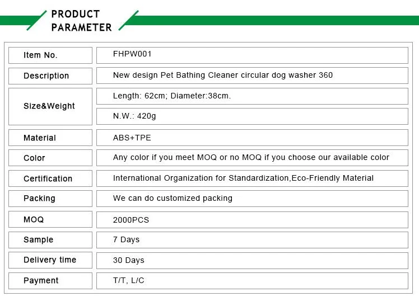This screenshot has height=306, width=419.
Task: Select the Color label cell
Action: pos(50,158)
